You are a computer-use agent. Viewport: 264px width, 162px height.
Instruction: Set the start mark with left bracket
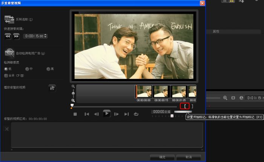pyautogui.click(x=185, y=106)
